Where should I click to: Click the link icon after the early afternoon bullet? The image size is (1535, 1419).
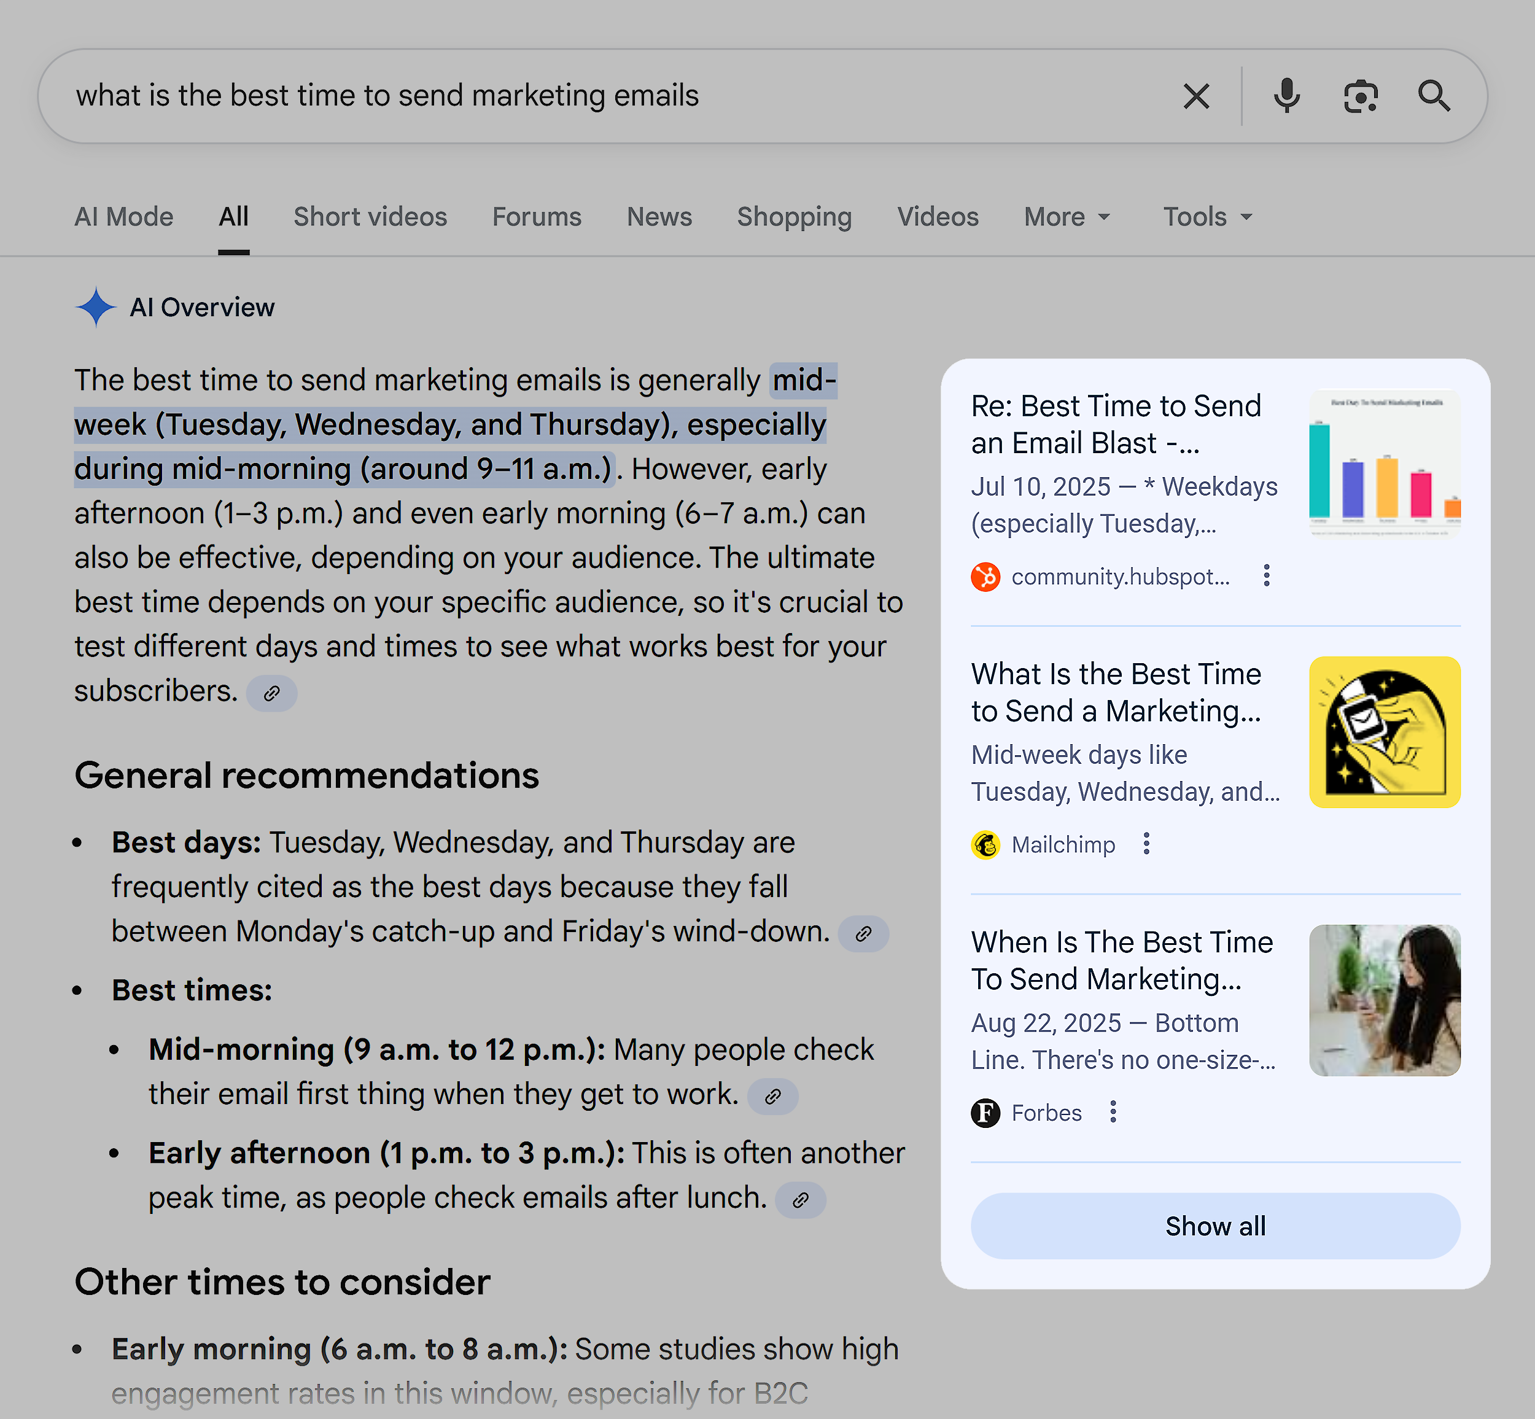coord(801,1199)
